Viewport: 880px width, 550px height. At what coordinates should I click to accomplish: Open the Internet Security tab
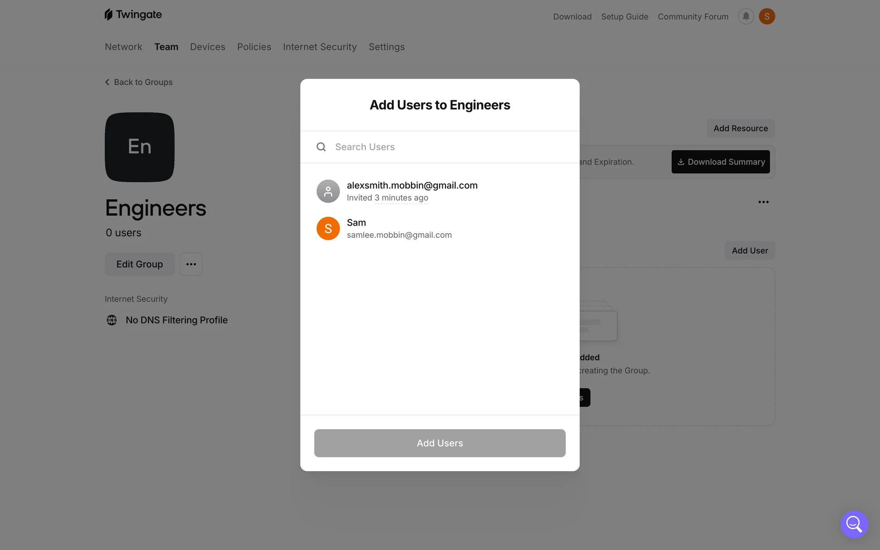pos(319,47)
